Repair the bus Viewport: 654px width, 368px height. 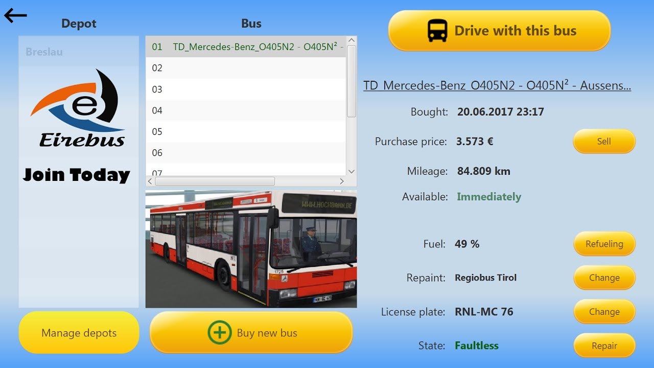(x=604, y=346)
